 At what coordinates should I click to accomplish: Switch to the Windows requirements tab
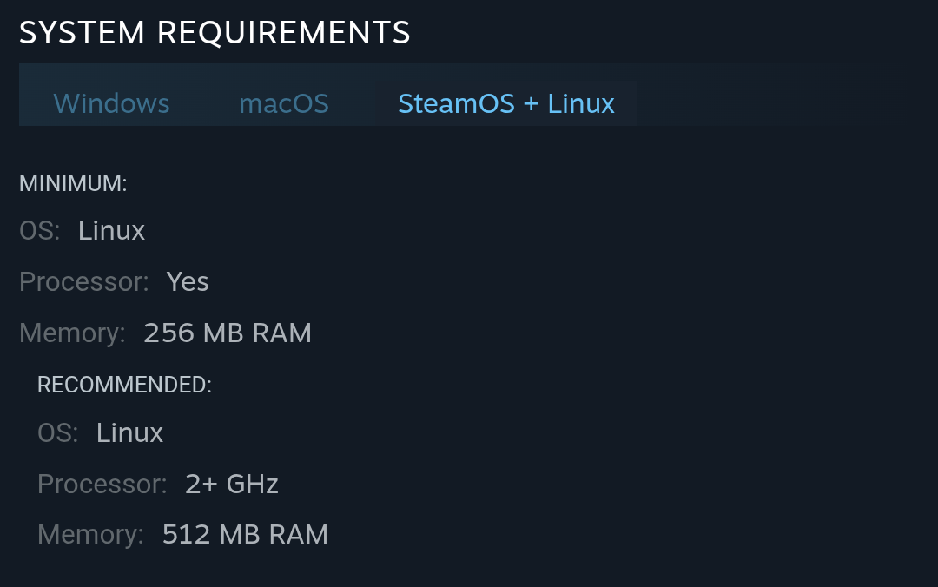tap(111, 103)
